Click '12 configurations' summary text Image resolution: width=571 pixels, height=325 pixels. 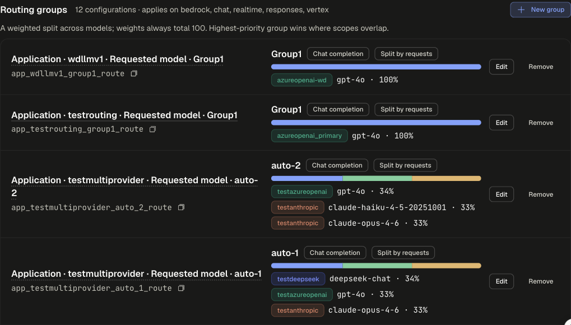pyautogui.click(x=105, y=10)
